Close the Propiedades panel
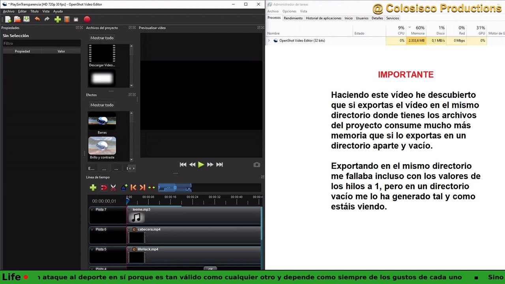 coord(81,28)
